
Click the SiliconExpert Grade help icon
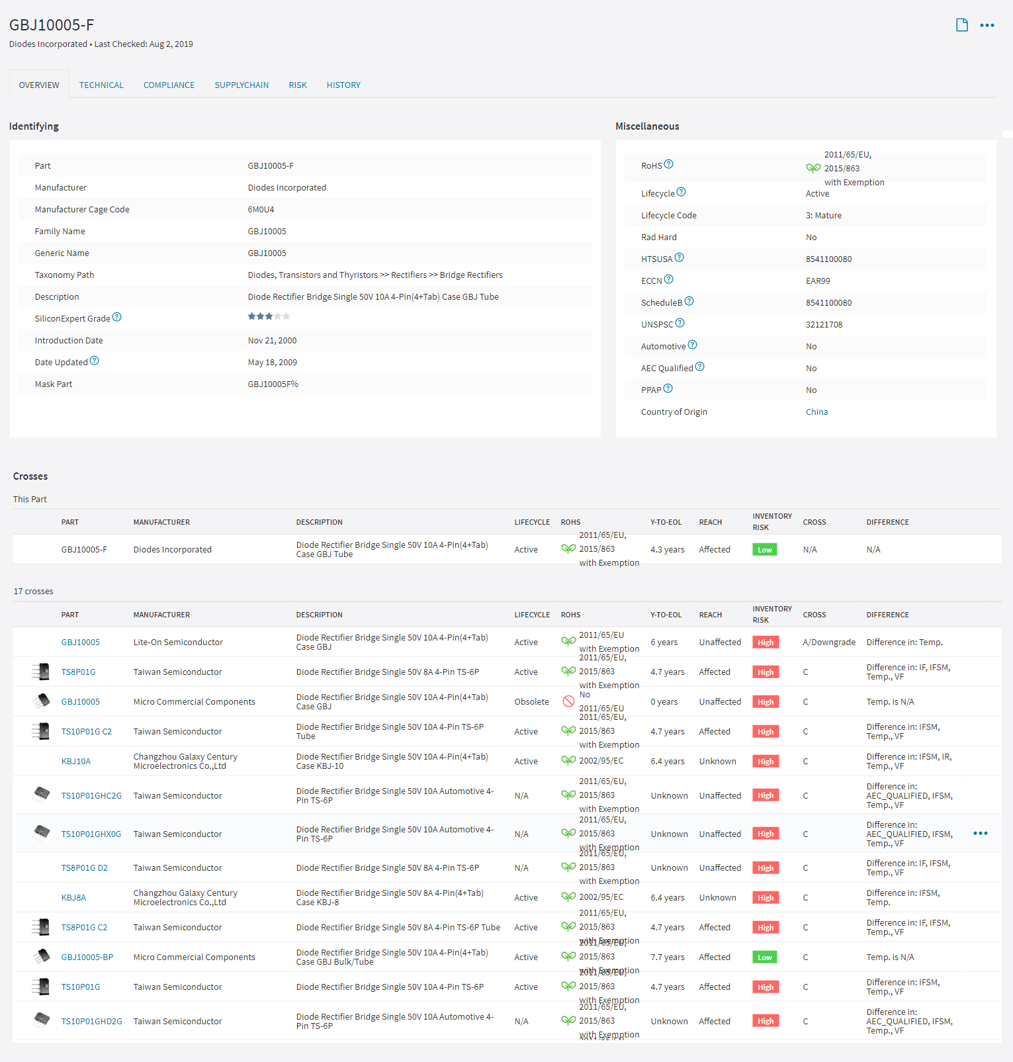116,317
